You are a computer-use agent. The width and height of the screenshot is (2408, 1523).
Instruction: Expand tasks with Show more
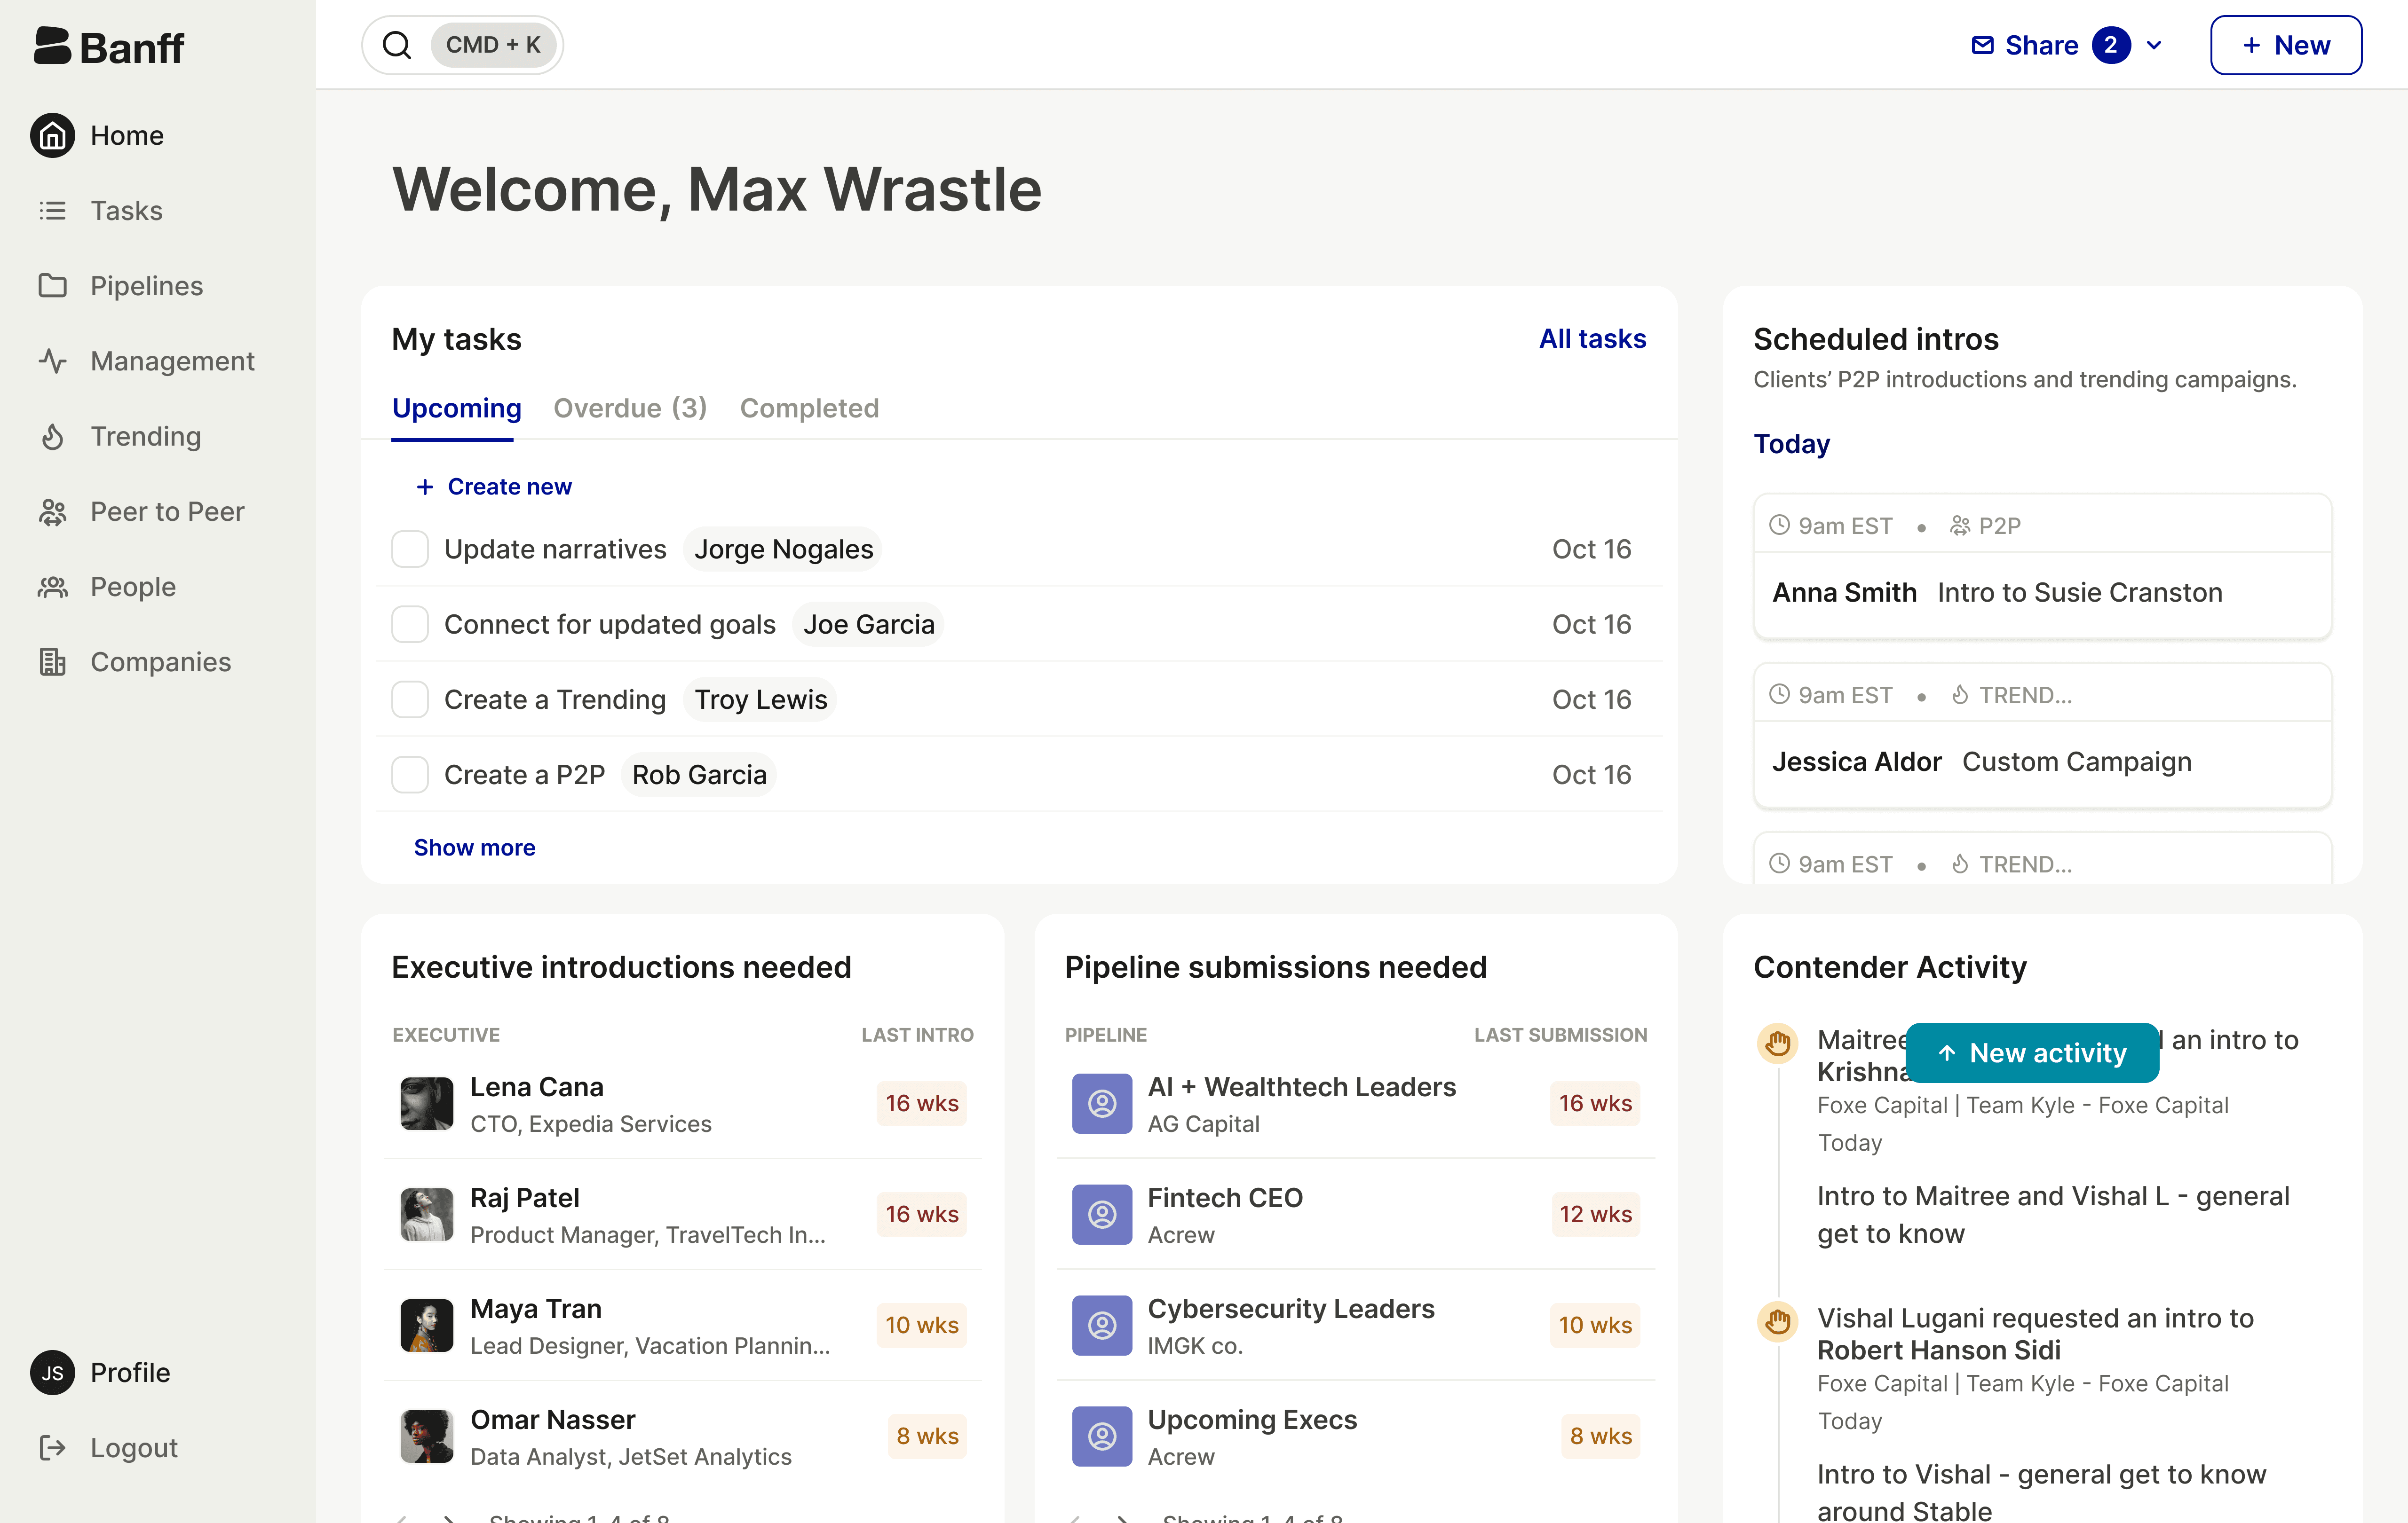point(474,848)
